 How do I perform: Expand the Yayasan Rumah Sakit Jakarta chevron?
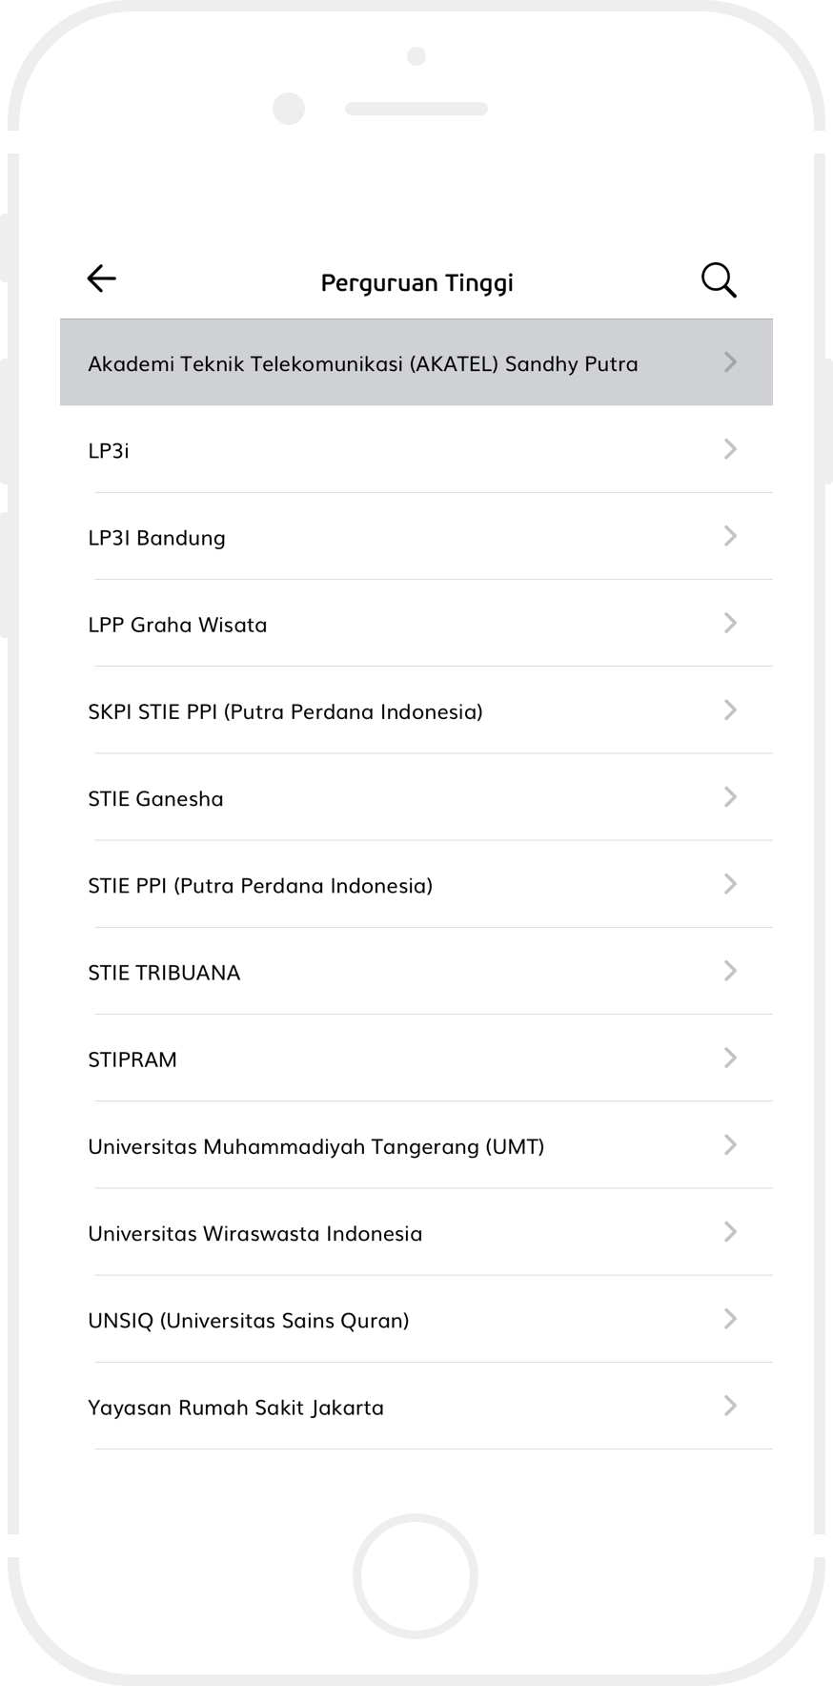(730, 1406)
